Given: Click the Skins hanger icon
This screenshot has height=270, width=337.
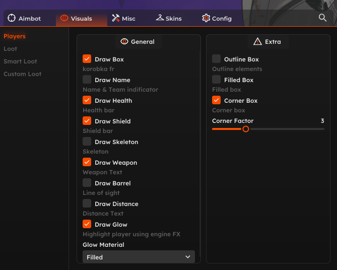Looking at the screenshot, I should (x=160, y=18).
